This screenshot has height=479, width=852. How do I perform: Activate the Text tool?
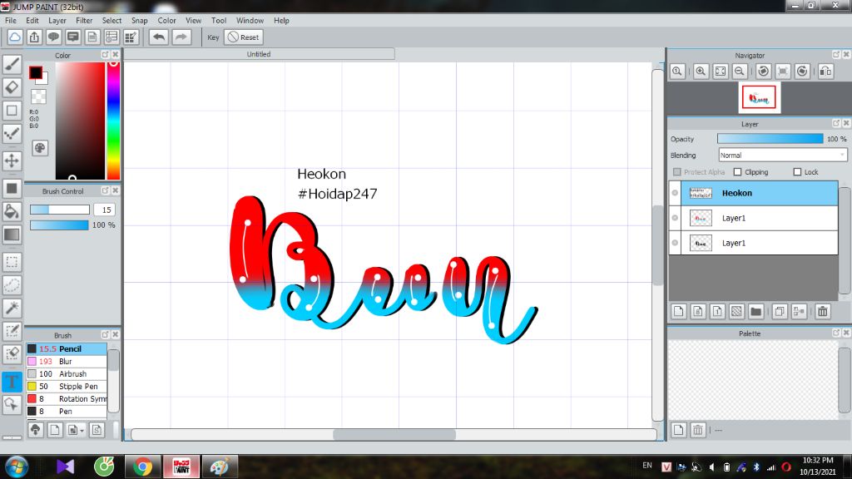coord(12,381)
